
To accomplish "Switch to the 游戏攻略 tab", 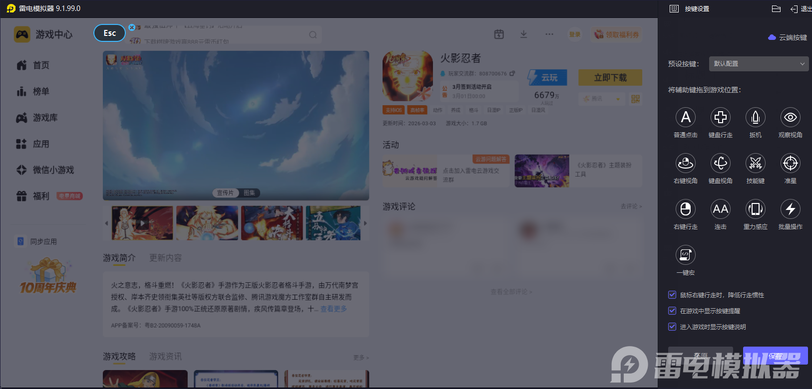I will (x=119, y=357).
